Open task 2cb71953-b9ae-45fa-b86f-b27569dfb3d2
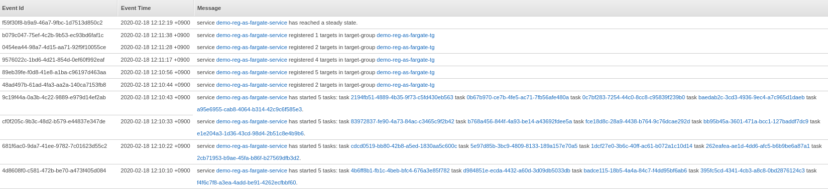Screen dimensions: 828x189 (248, 158)
